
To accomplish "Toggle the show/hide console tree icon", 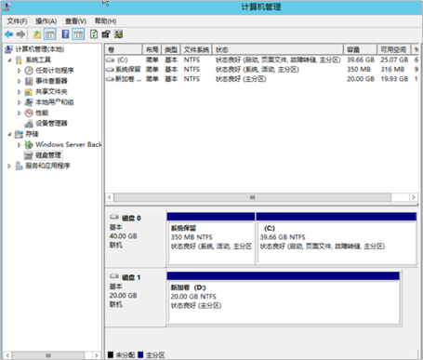I will coord(50,34).
